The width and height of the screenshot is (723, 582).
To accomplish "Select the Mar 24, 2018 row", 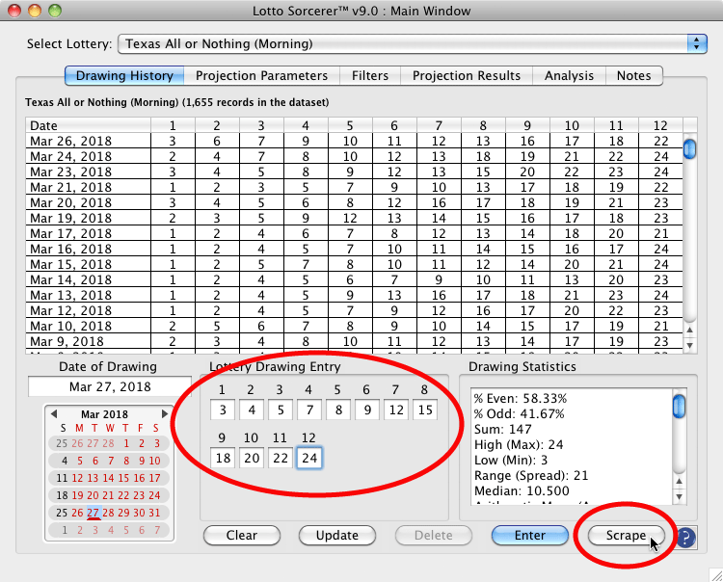I will 354,156.
